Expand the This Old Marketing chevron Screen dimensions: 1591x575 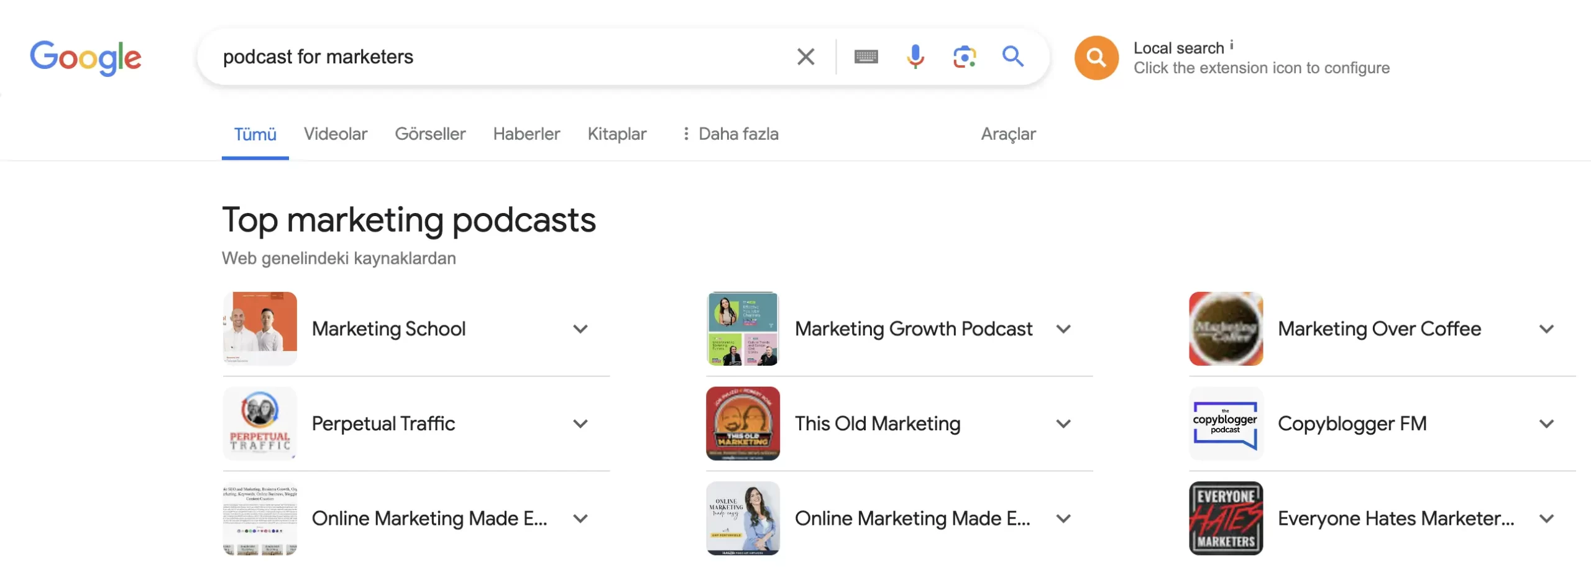point(1063,424)
